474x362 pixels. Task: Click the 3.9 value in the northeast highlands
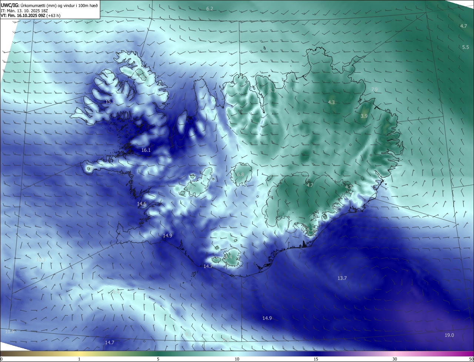364,116
